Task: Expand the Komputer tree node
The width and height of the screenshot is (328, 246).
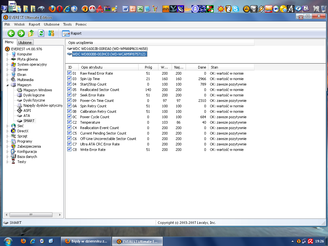Action: point(8,54)
